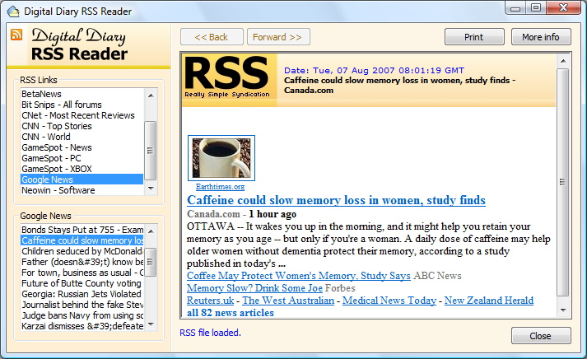Select Neowin - Software feed
The width and height of the screenshot is (587, 359).
click(x=82, y=190)
